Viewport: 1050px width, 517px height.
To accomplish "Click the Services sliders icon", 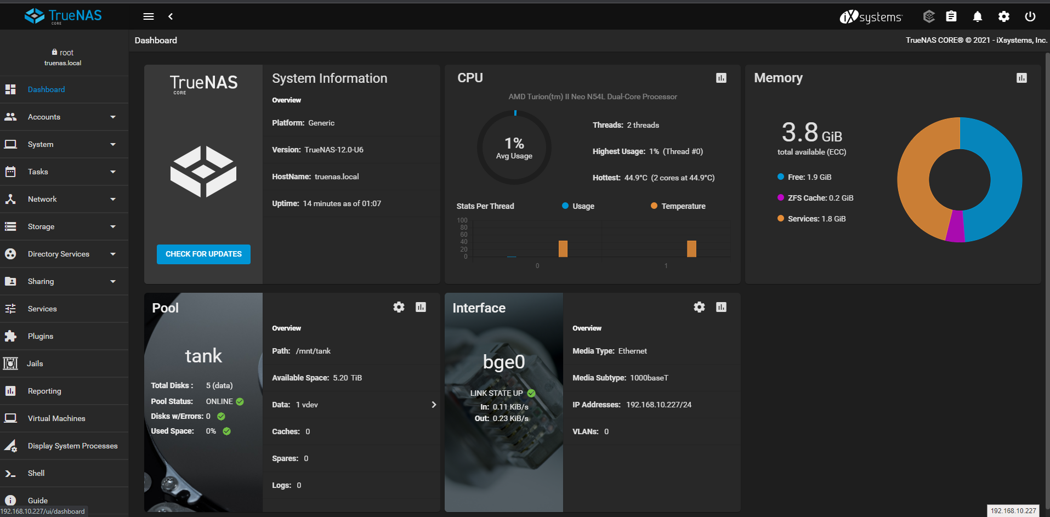I will click(10, 309).
